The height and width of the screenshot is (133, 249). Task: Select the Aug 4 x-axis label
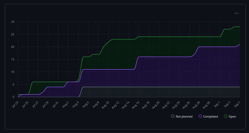tap(76, 104)
